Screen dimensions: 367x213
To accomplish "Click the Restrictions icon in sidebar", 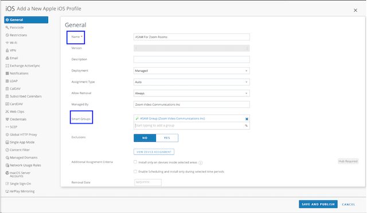I will [7, 35].
